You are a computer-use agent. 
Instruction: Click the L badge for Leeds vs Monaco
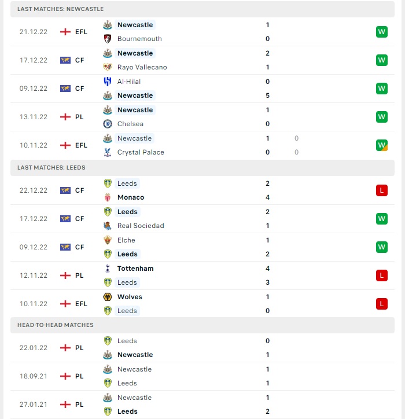pos(381,190)
